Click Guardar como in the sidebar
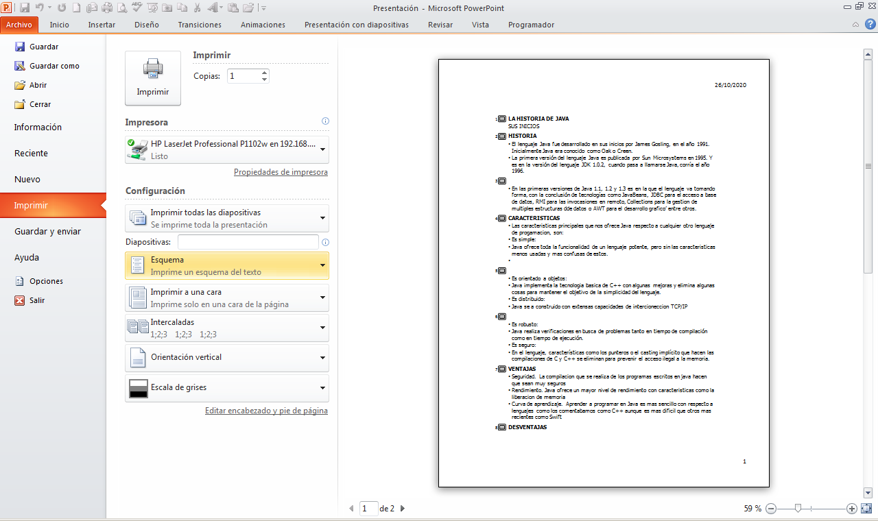 pos(54,66)
